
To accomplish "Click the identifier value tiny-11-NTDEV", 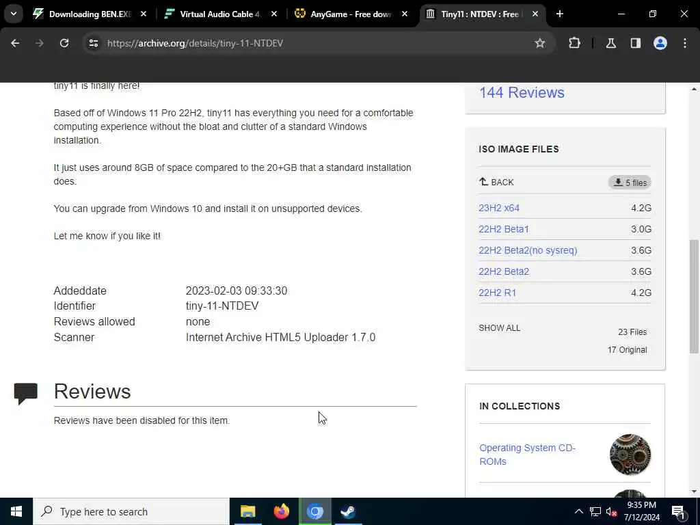I will (222, 306).
